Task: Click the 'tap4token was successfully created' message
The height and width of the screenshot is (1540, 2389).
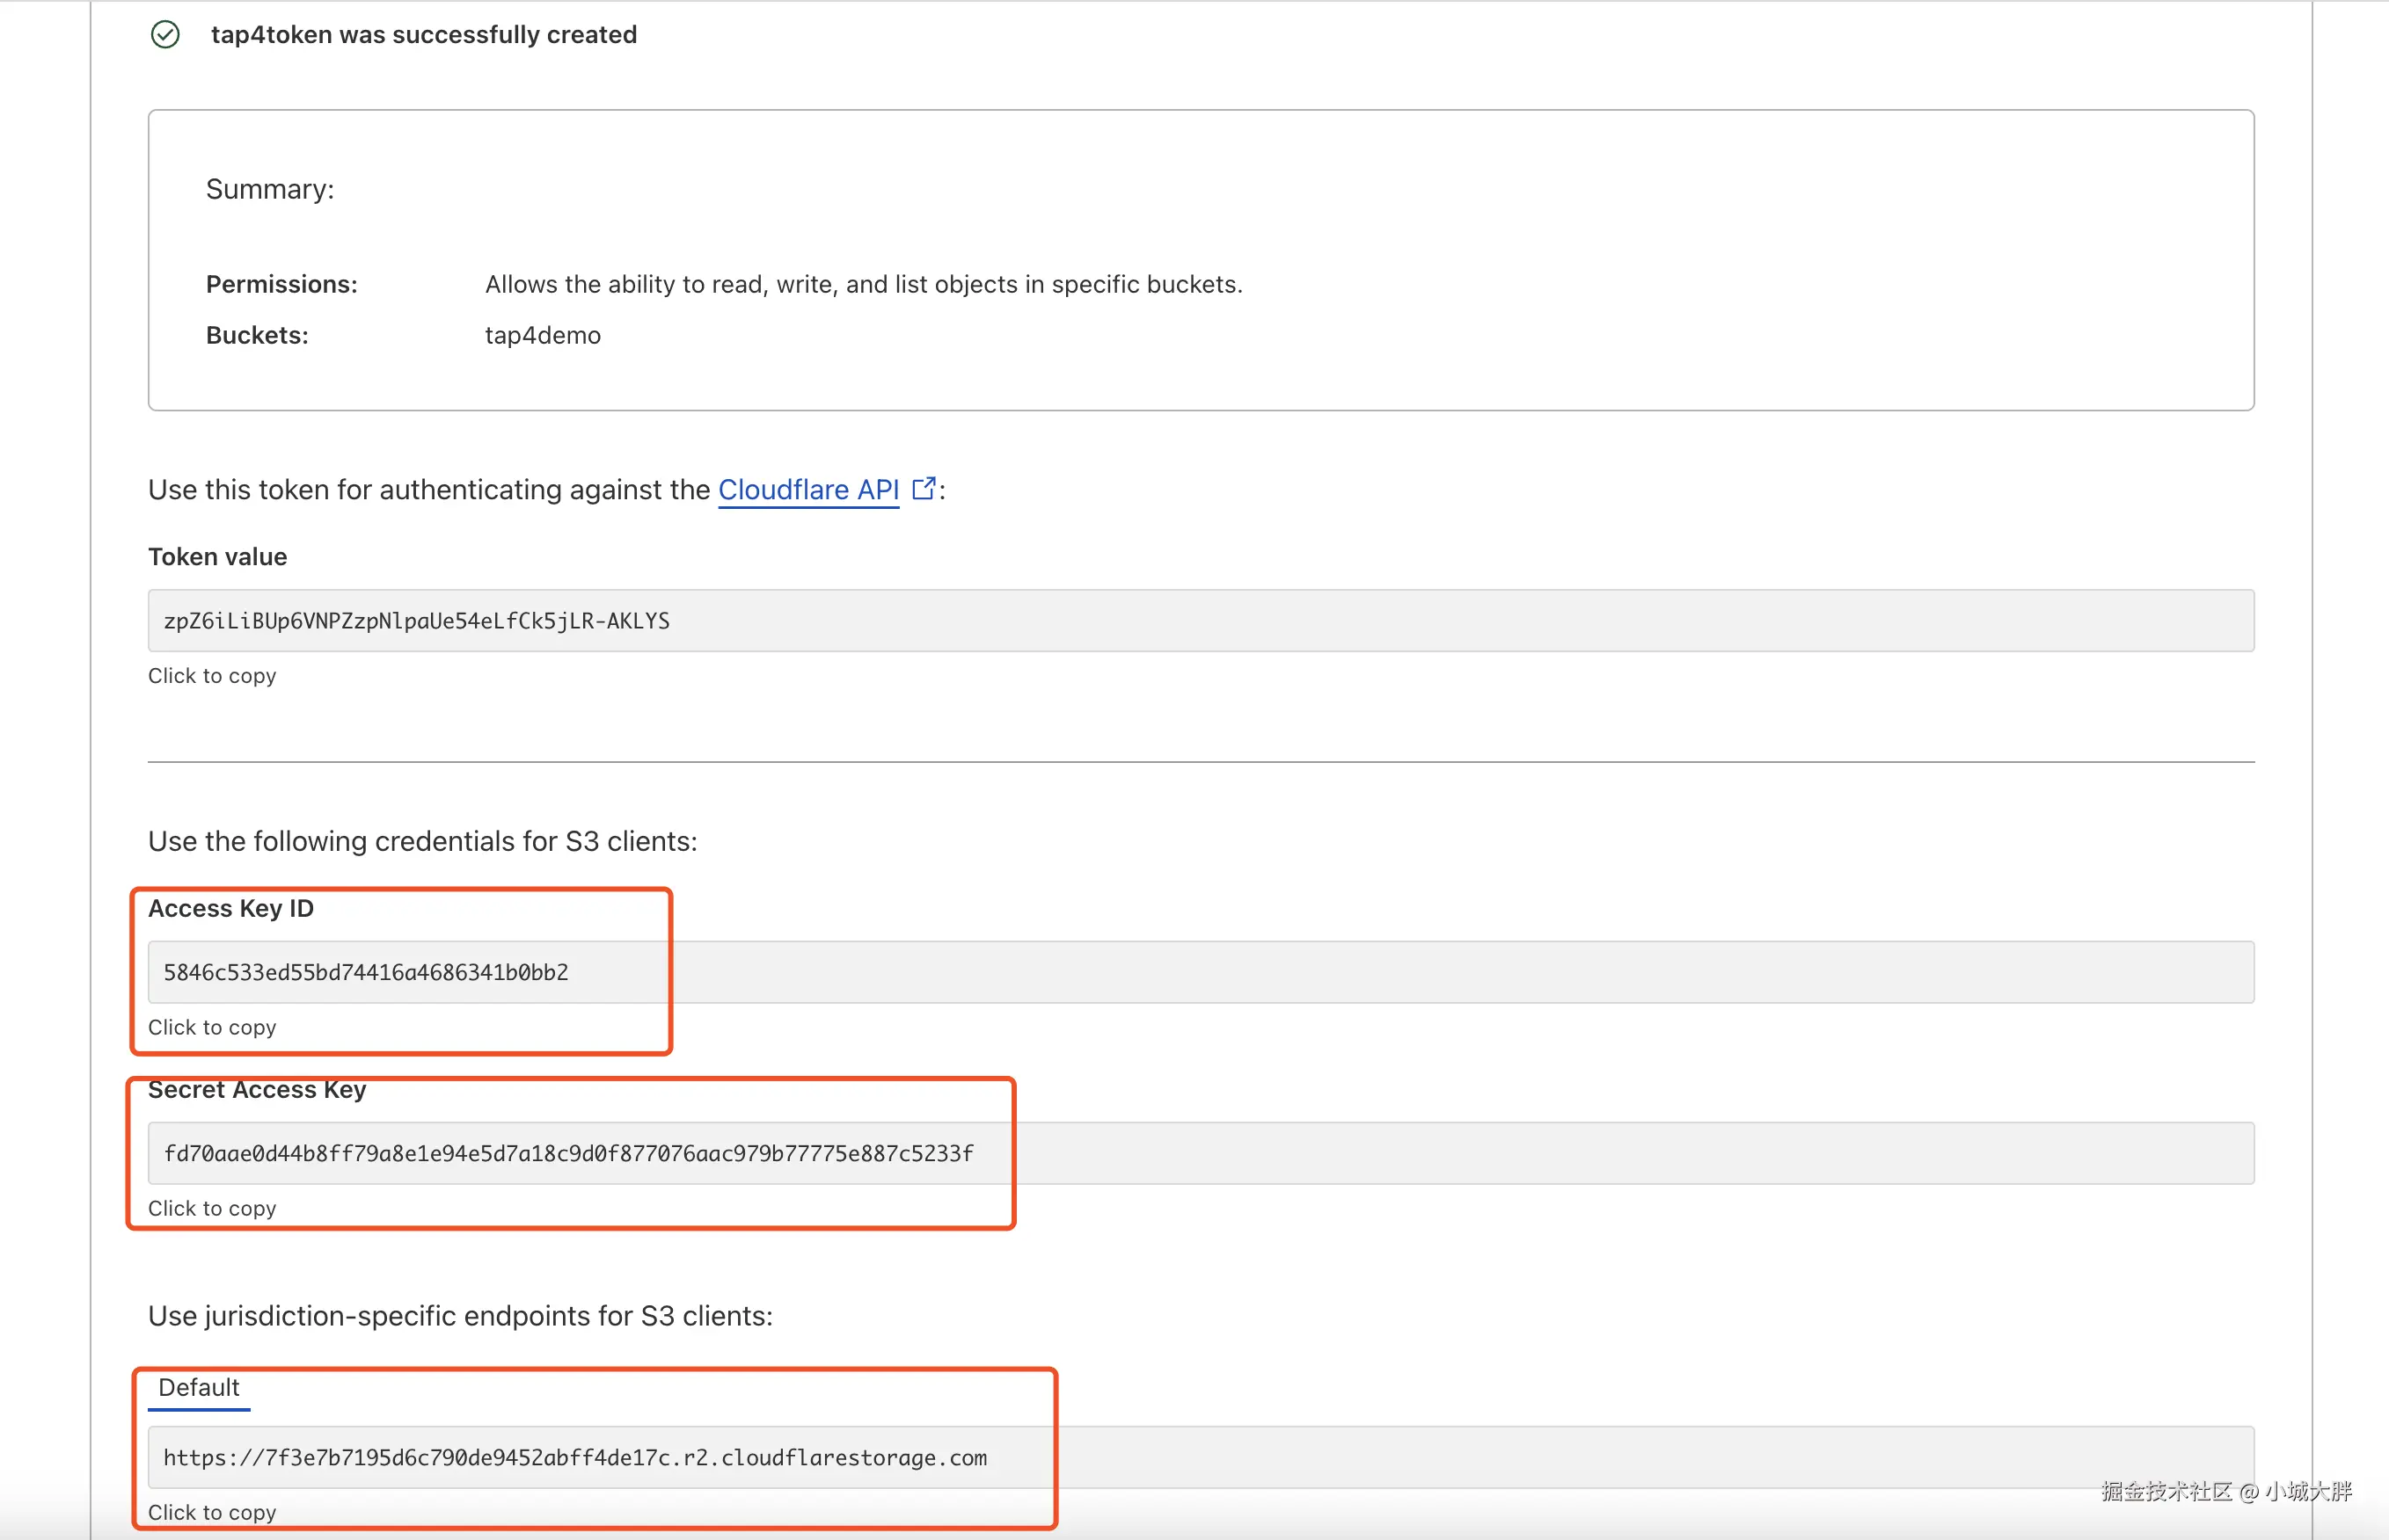Action: 423,35
